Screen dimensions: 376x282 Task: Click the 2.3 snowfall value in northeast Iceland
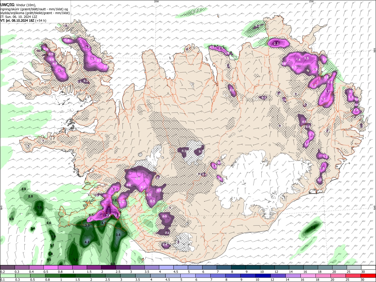tap(276, 43)
